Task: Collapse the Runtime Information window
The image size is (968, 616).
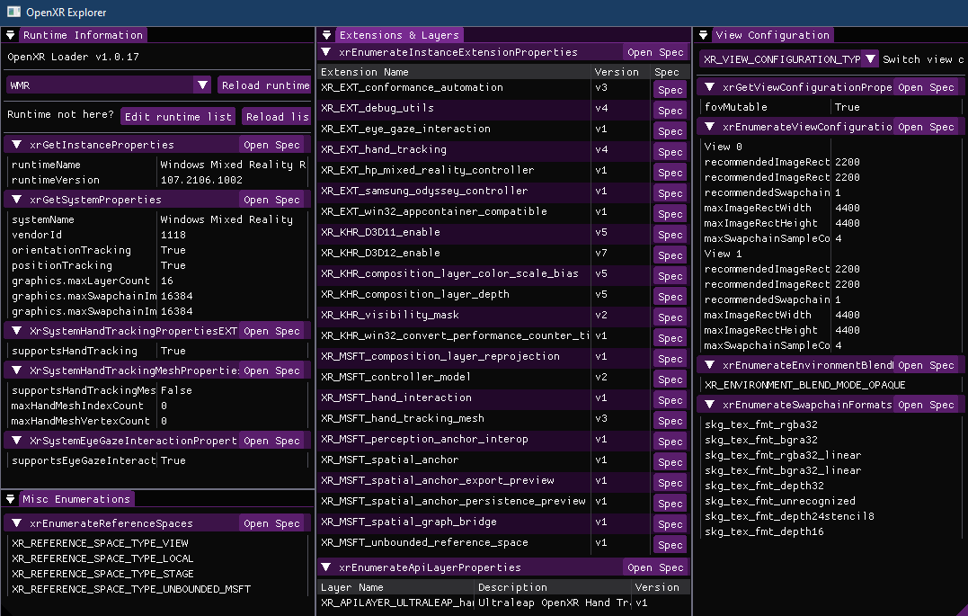Action: tap(11, 35)
